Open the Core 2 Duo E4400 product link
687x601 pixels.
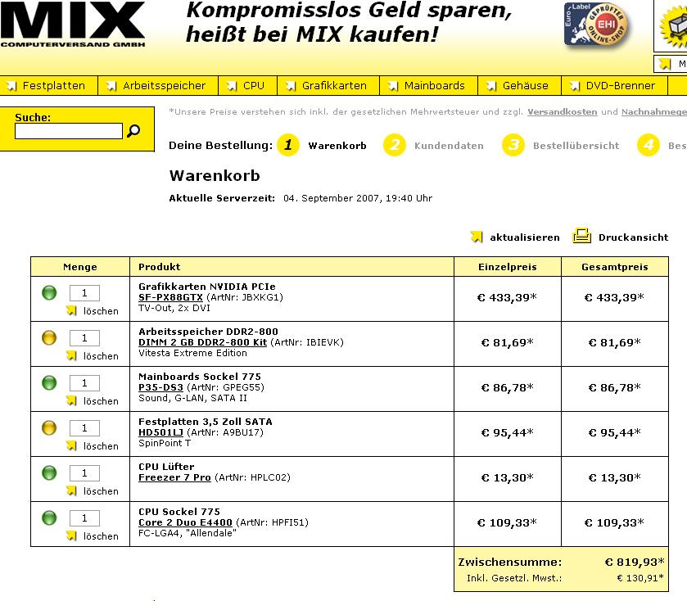(185, 522)
